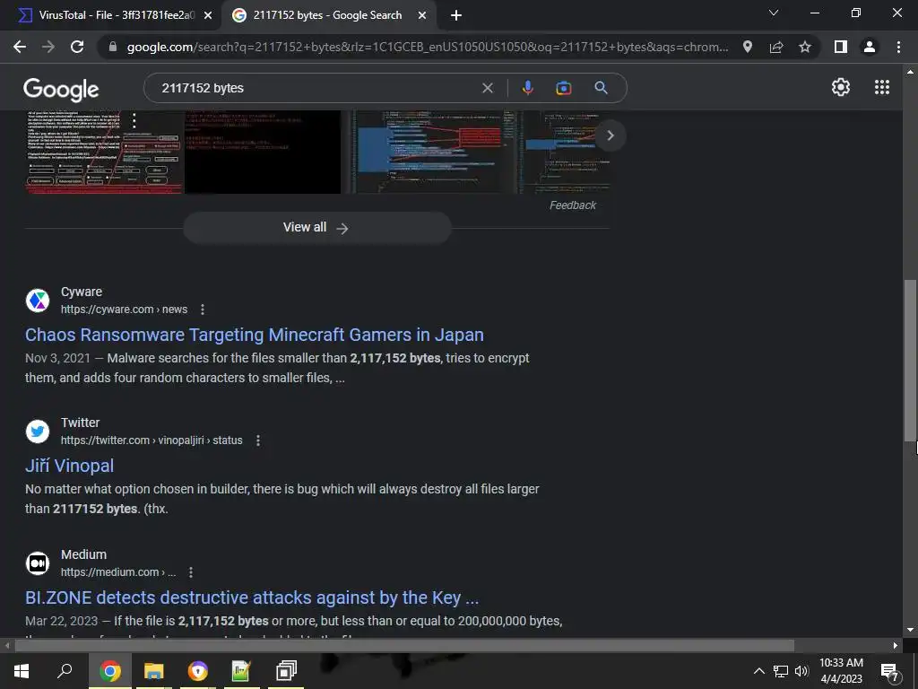Open the black terminal image thumbnail

click(x=263, y=151)
